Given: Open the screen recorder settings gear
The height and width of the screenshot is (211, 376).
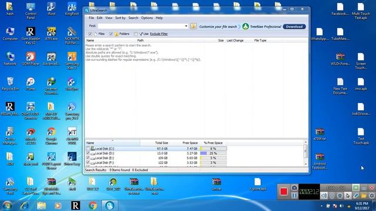Looking at the screenshot, I should 372,196.
